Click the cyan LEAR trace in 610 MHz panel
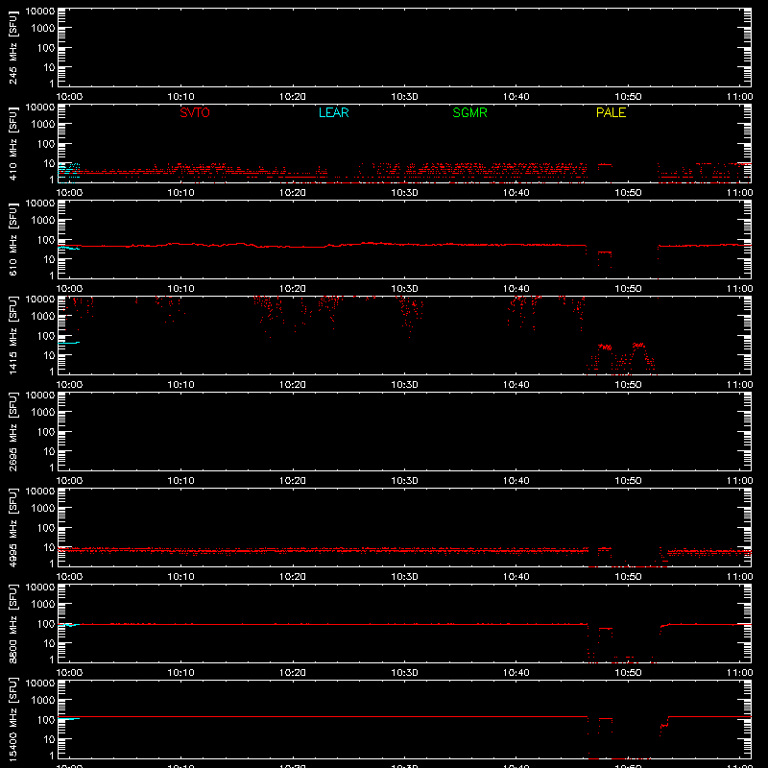The height and width of the screenshot is (768, 768). pos(68,248)
